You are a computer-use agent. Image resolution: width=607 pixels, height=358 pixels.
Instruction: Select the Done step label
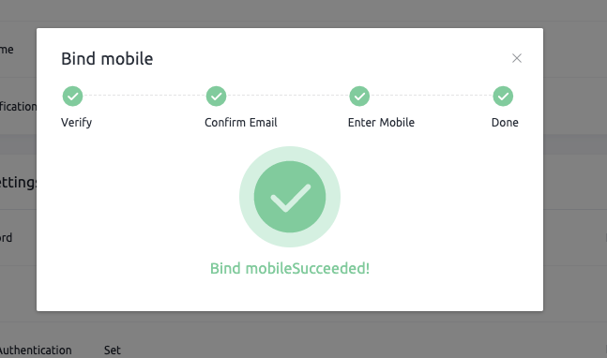click(x=505, y=123)
